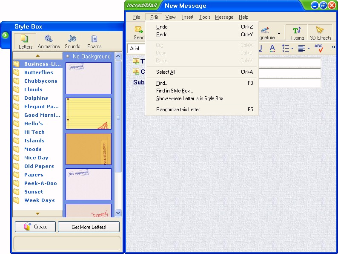This screenshot has width=338, height=254.
Task: Toggle the underline formatting button
Action: click(261, 48)
